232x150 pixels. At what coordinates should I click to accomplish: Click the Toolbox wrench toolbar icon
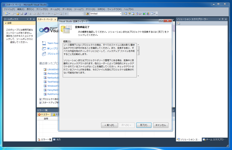[x=141, y=14]
